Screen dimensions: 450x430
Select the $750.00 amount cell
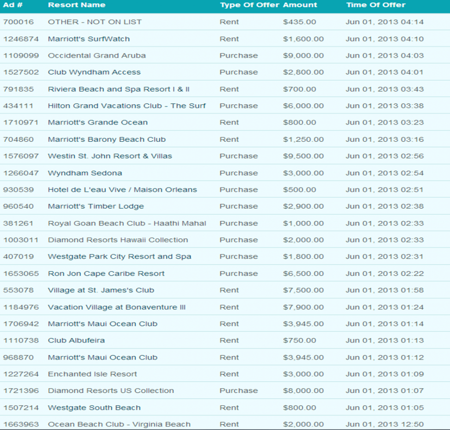299,340
